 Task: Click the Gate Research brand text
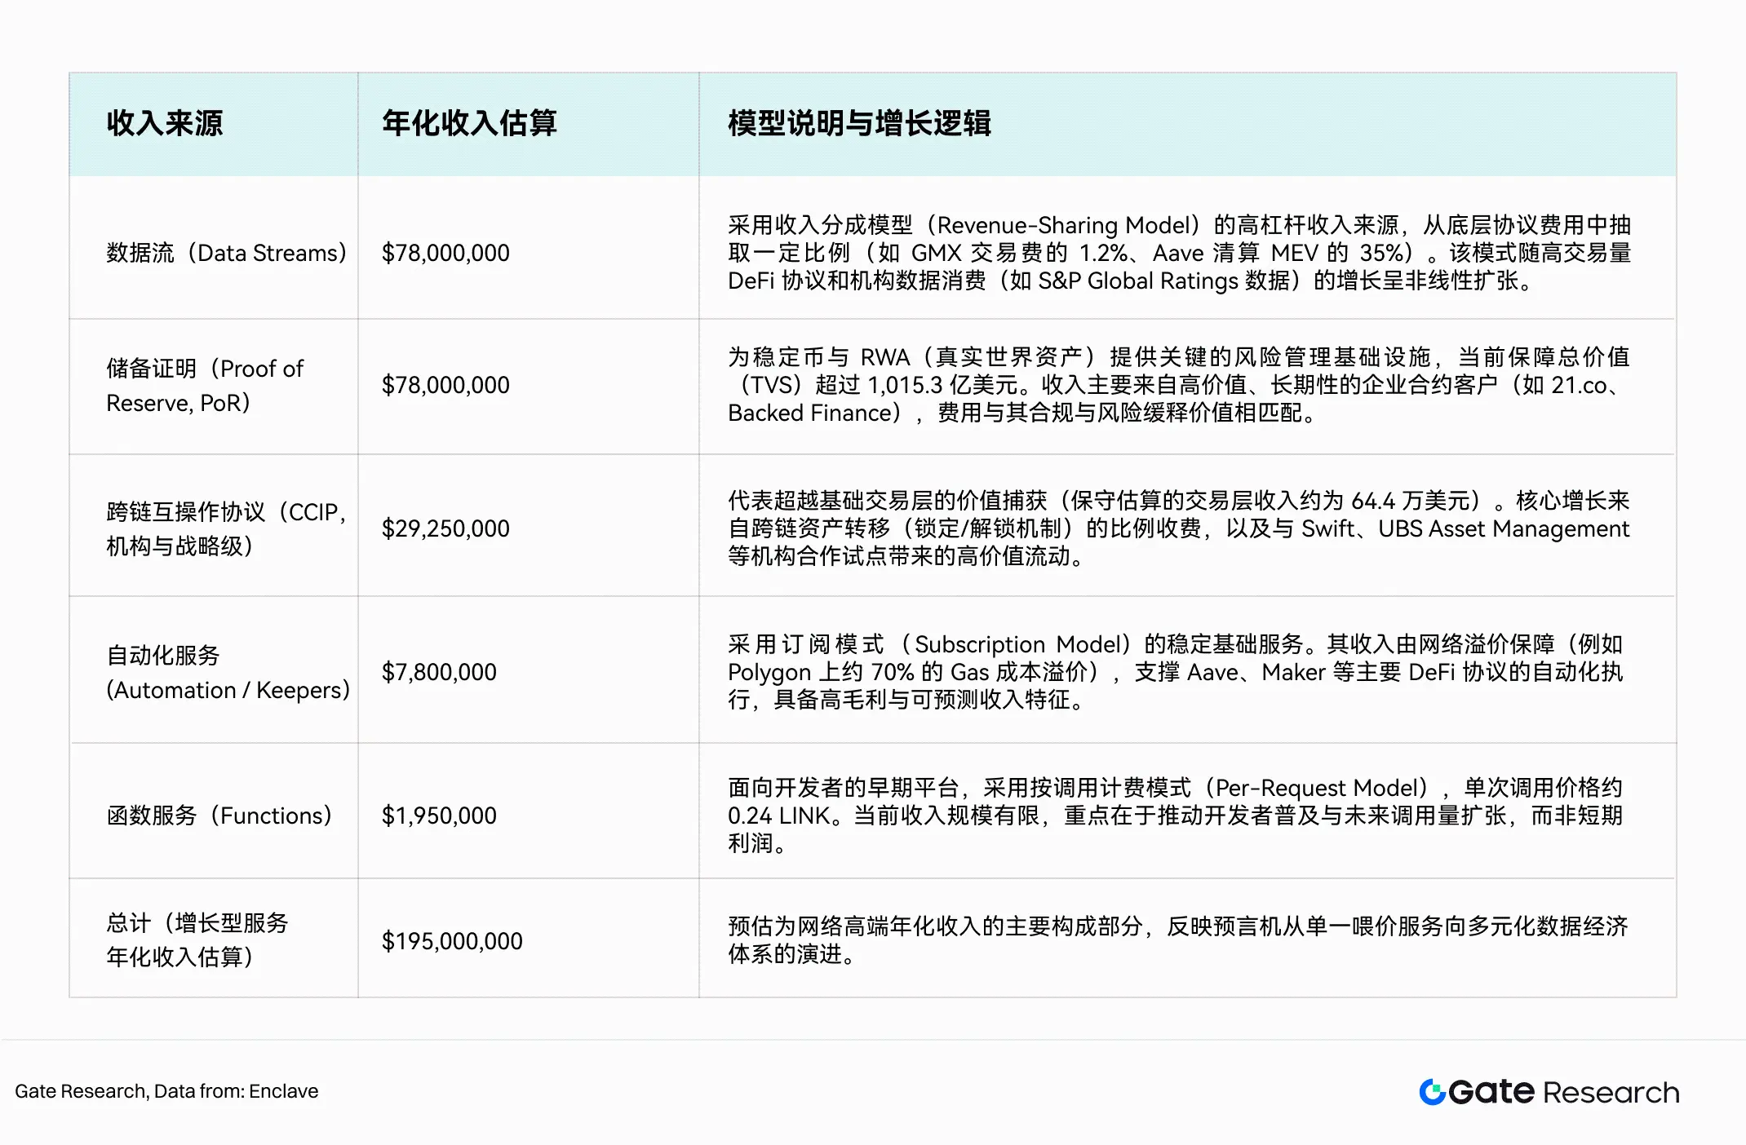pyautogui.click(x=1563, y=1092)
